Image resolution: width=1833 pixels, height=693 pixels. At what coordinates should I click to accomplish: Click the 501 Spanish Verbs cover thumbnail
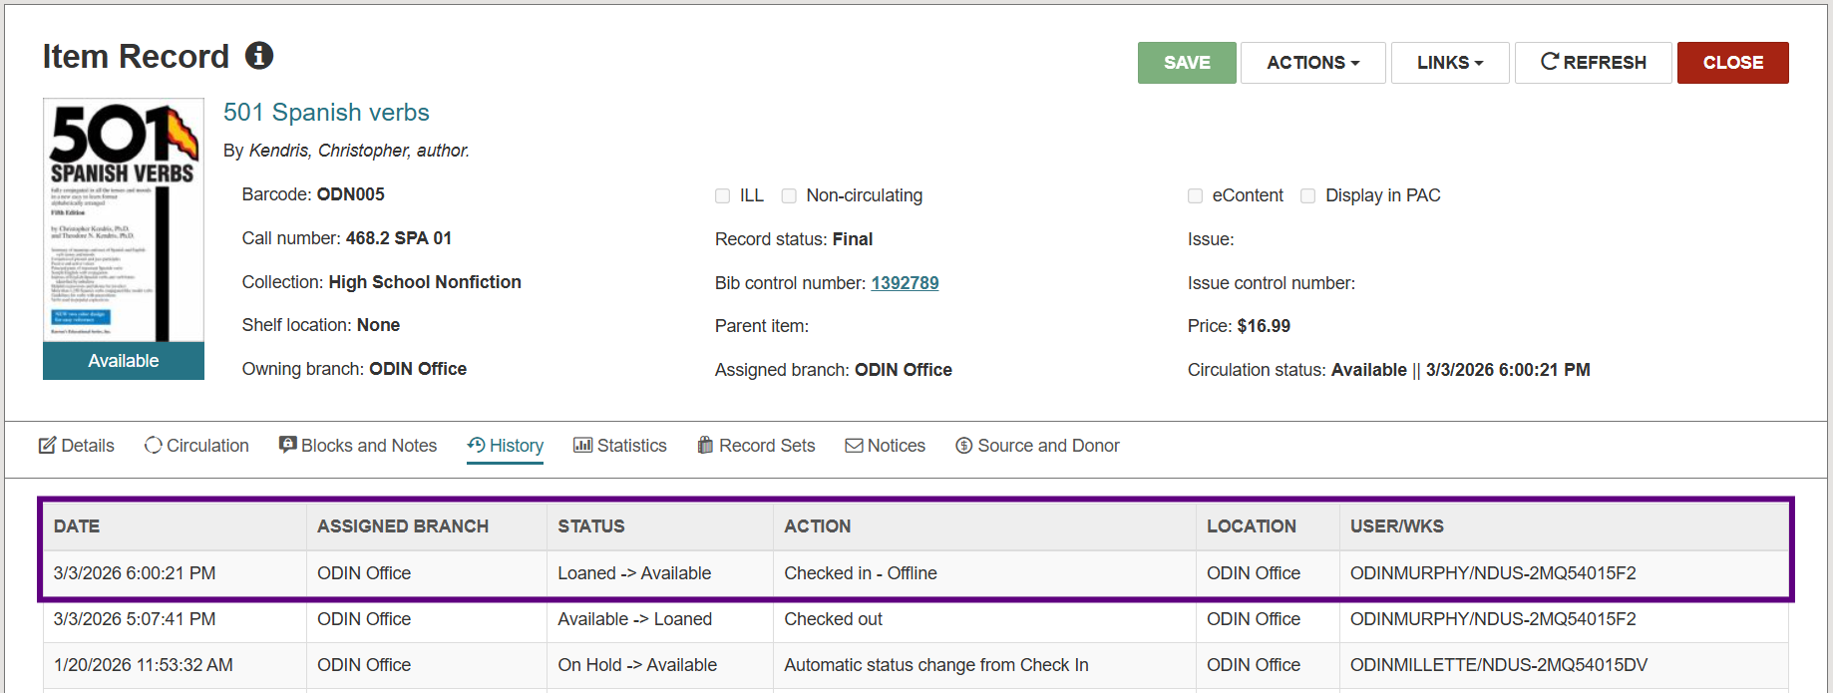(x=124, y=220)
